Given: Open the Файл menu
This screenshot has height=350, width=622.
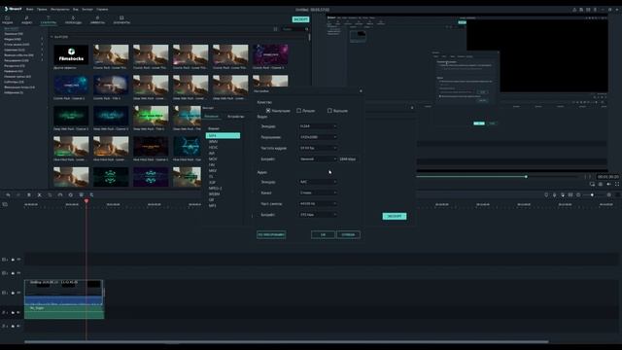Looking at the screenshot, I should tap(30, 9).
